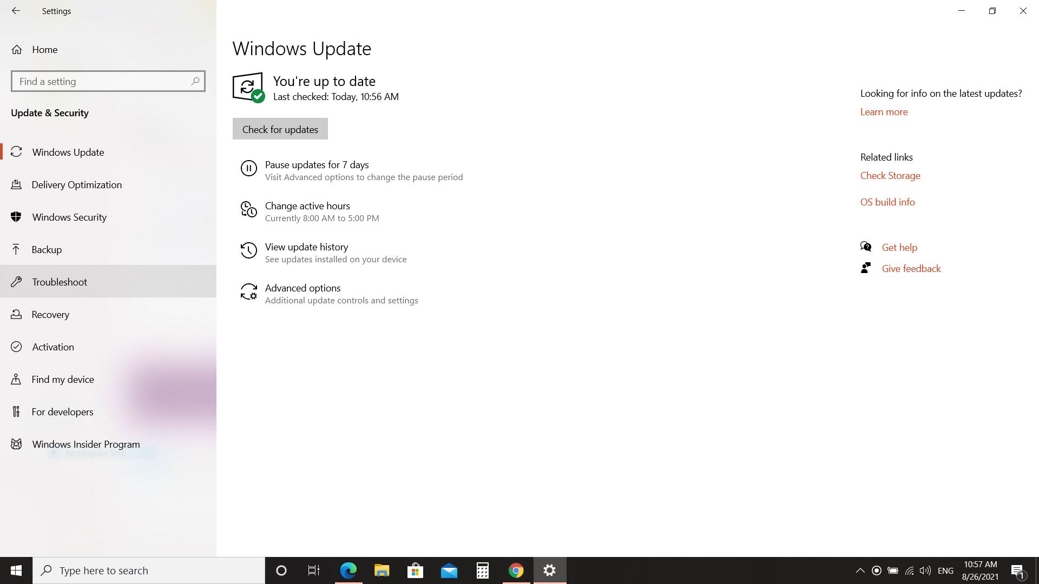Click the search magnifier icon in Find a setting

[x=195, y=81]
